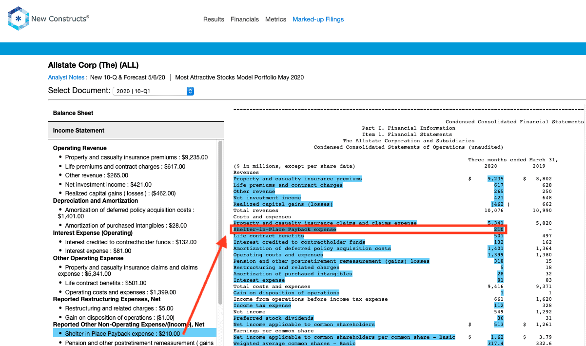Click the highlighted 1,401 amortization value
586x346 pixels.
coord(495,249)
